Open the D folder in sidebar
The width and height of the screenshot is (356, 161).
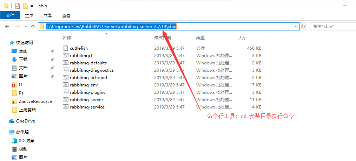20,84
